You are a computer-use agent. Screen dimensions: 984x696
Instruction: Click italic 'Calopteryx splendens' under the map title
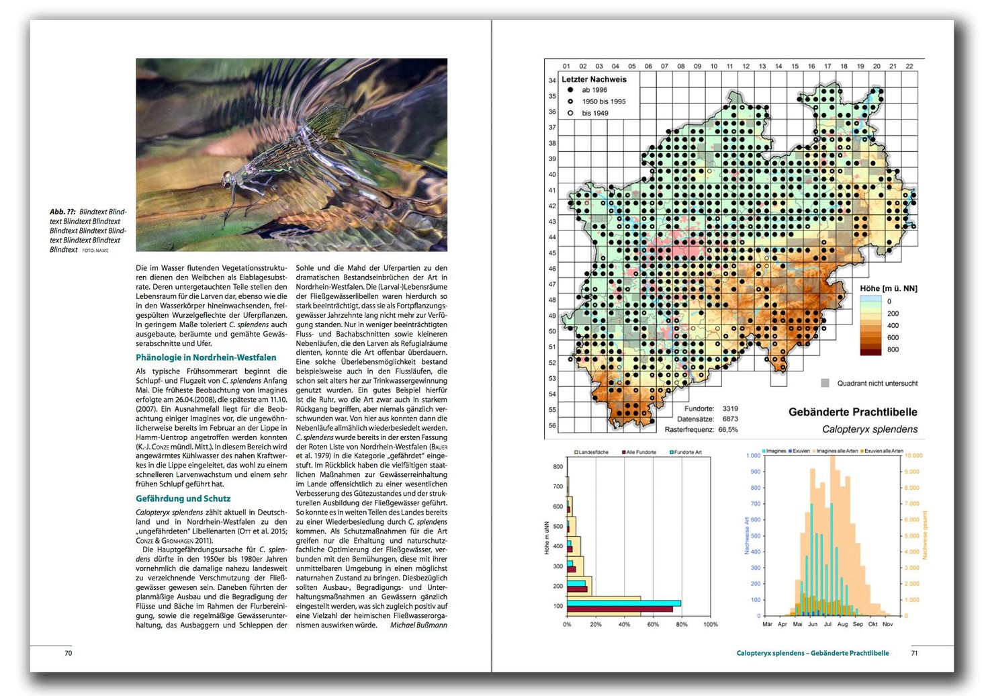point(870,429)
